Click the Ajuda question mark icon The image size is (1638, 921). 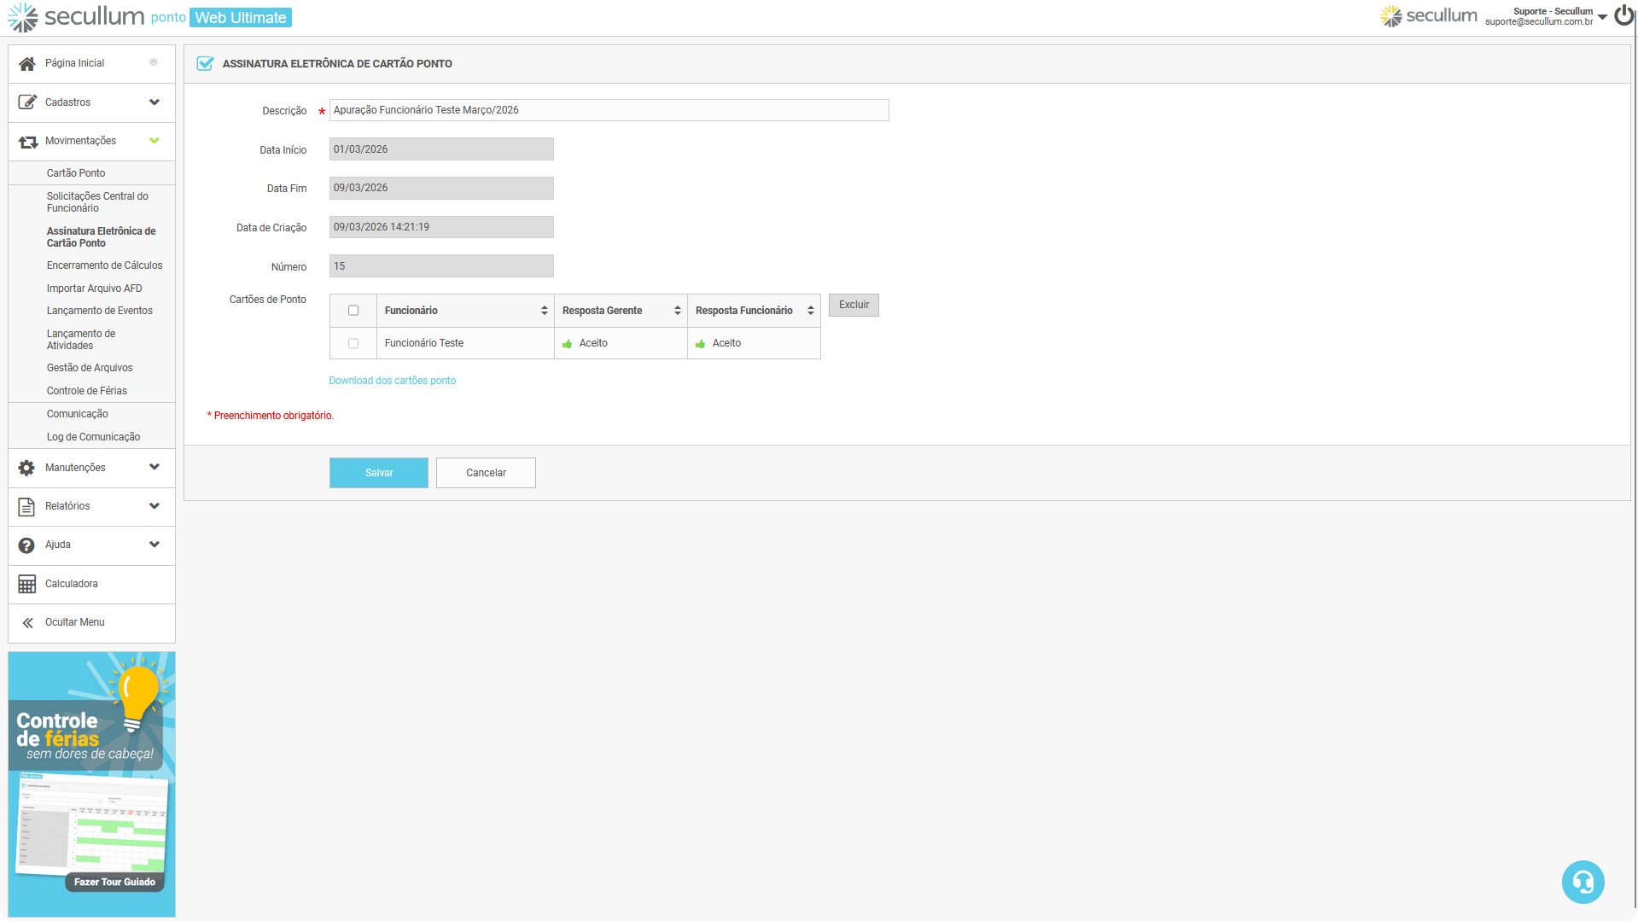(27, 545)
